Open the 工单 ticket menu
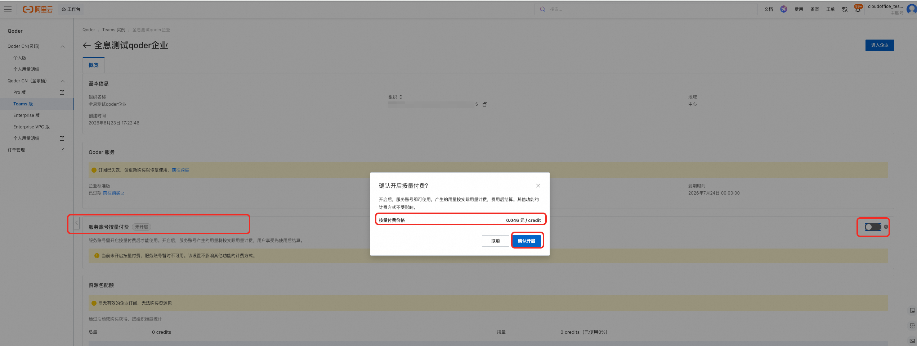Viewport: 917px width, 346px height. click(830, 9)
